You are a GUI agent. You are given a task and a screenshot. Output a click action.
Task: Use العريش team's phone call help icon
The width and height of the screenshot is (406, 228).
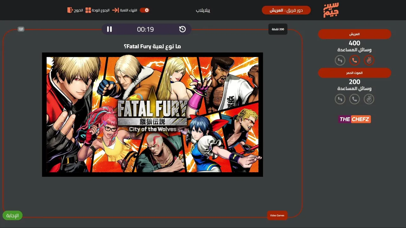click(x=355, y=60)
